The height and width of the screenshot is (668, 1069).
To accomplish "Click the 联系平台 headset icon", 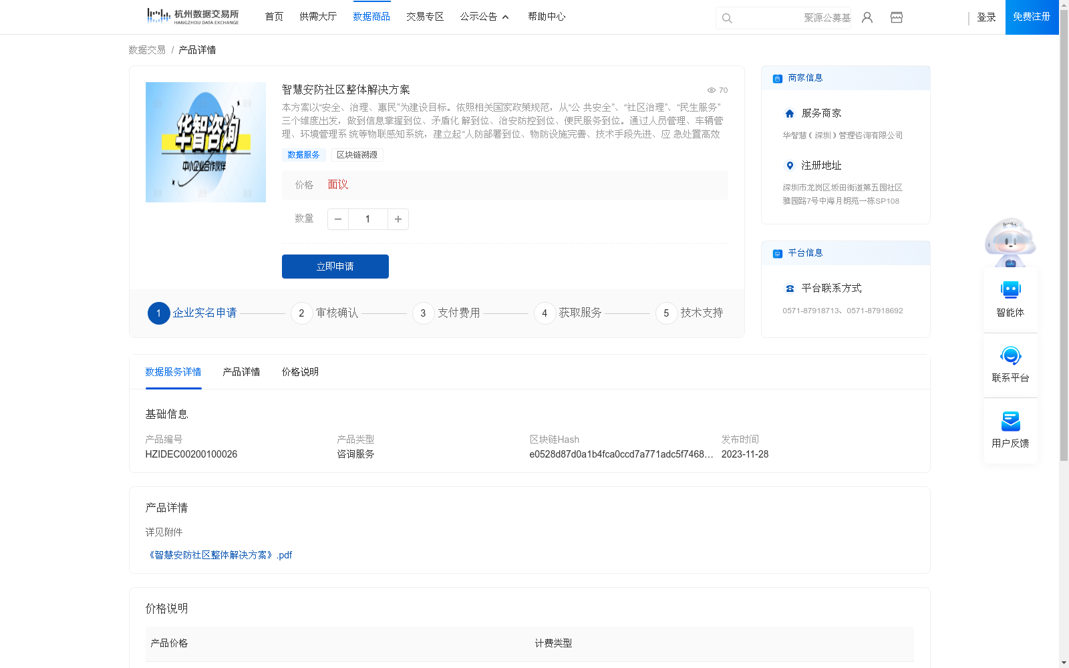I will click(1010, 355).
